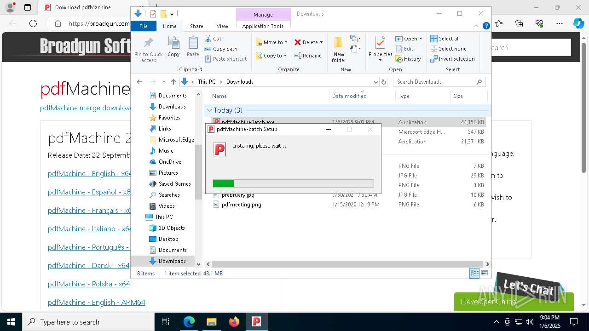The width and height of the screenshot is (589, 331).
Task: Open Firefox from the taskbar
Action: click(x=234, y=322)
